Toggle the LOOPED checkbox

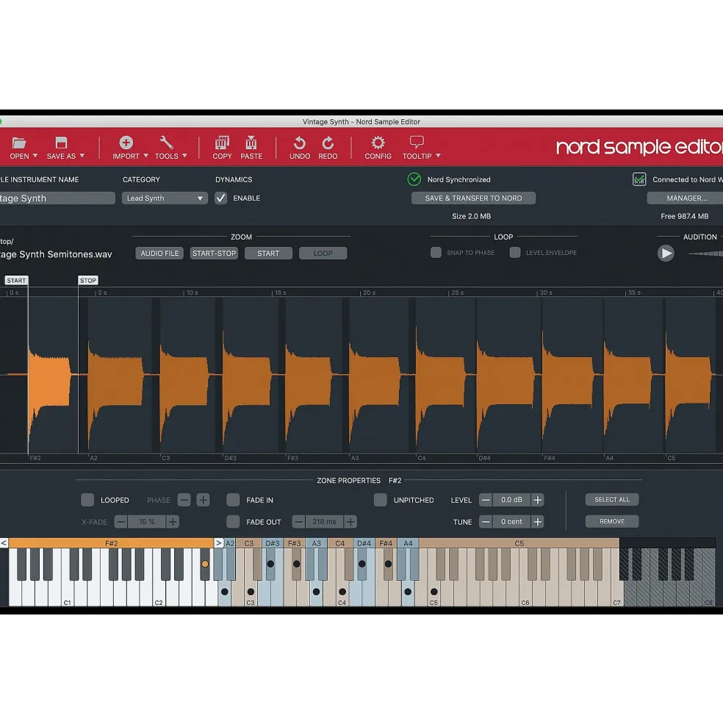tap(87, 500)
